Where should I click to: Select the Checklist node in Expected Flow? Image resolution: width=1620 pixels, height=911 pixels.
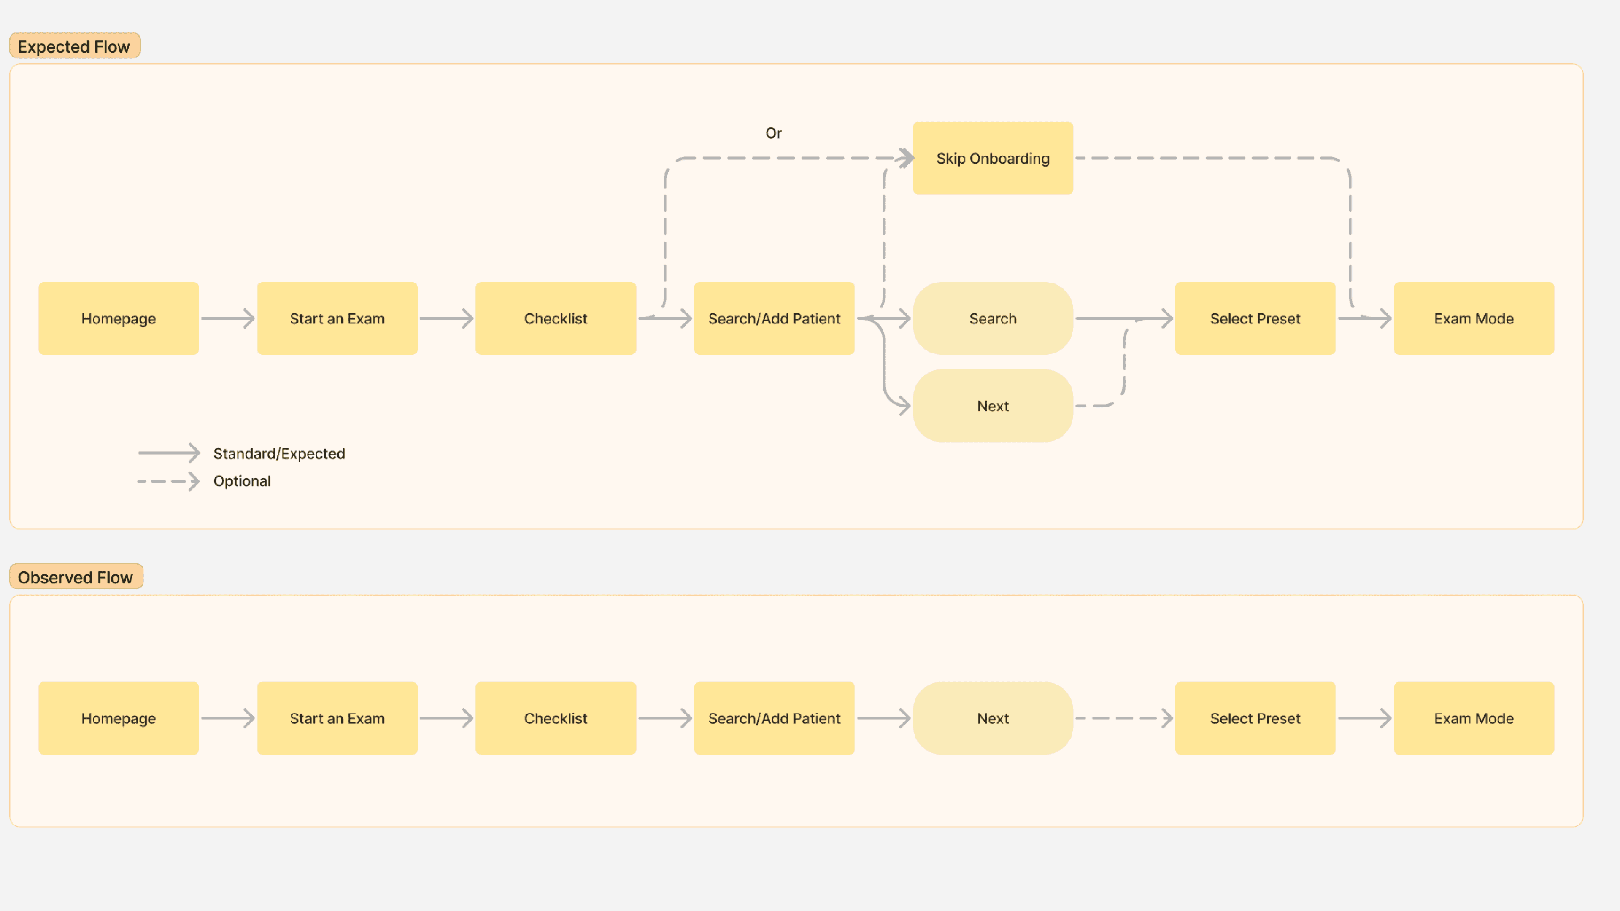coord(556,318)
